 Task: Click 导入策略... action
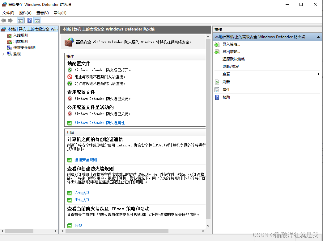[x=231, y=44]
